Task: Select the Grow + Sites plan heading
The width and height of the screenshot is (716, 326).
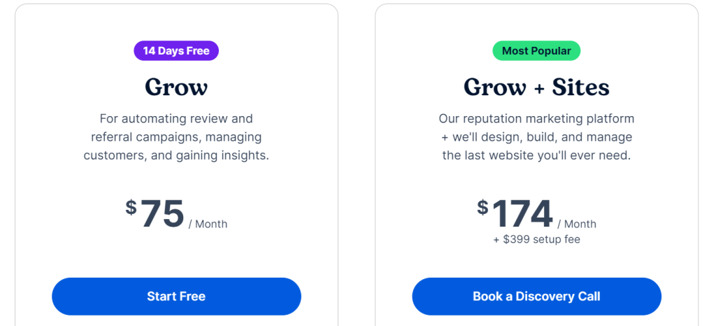Action: click(x=536, y=87)
